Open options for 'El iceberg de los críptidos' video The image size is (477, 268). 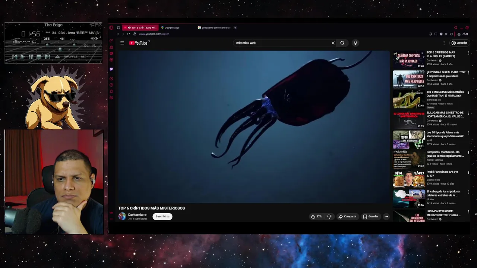point(468,192)
